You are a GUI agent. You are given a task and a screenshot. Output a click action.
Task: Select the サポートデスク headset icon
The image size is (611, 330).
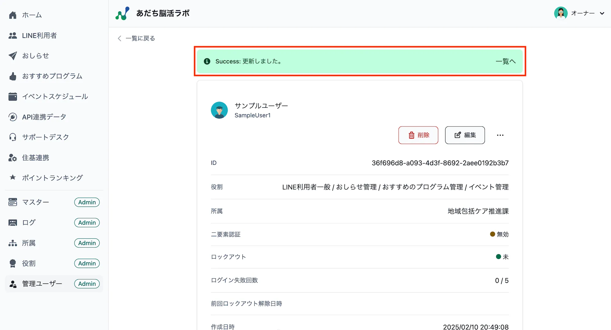tap(13, 137)
